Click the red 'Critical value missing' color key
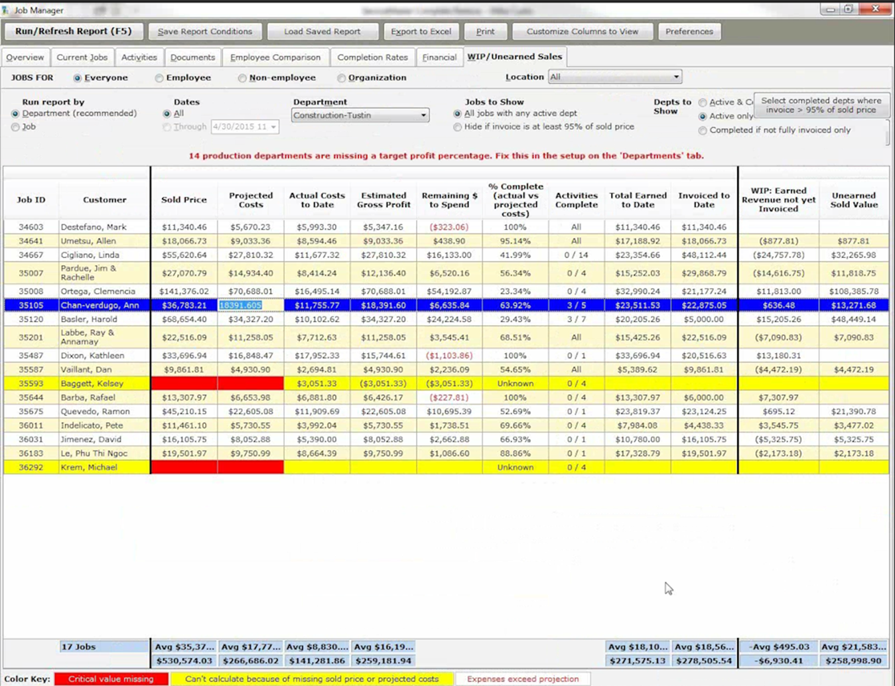 click(111, 679)
